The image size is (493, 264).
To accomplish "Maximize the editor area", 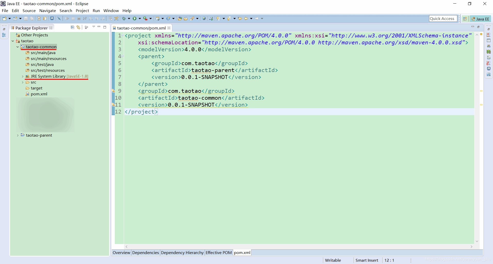I will coord(478,27).
